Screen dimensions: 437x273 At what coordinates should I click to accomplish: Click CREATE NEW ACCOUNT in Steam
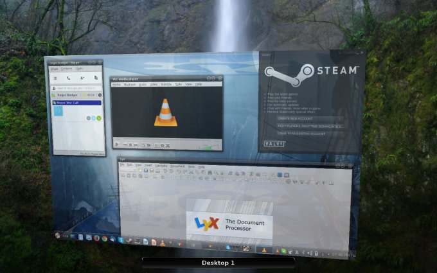click(x=310, y=119)
